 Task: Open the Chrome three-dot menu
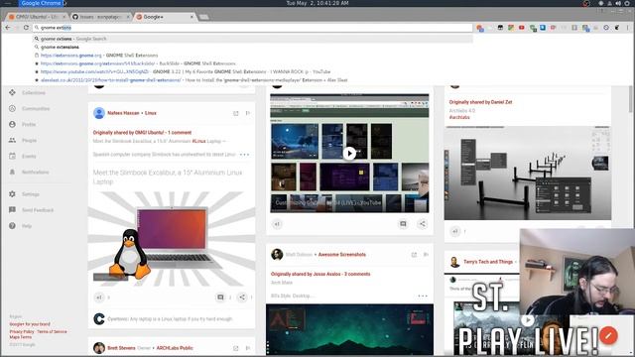pyautogui.click(x=628, y=28)
